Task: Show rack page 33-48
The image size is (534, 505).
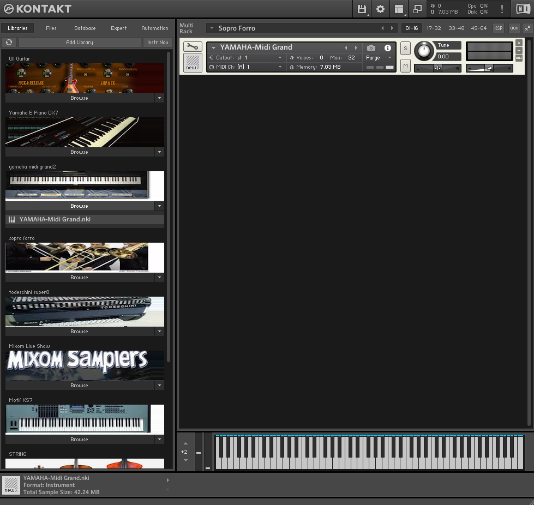Action: coord(457,28)
